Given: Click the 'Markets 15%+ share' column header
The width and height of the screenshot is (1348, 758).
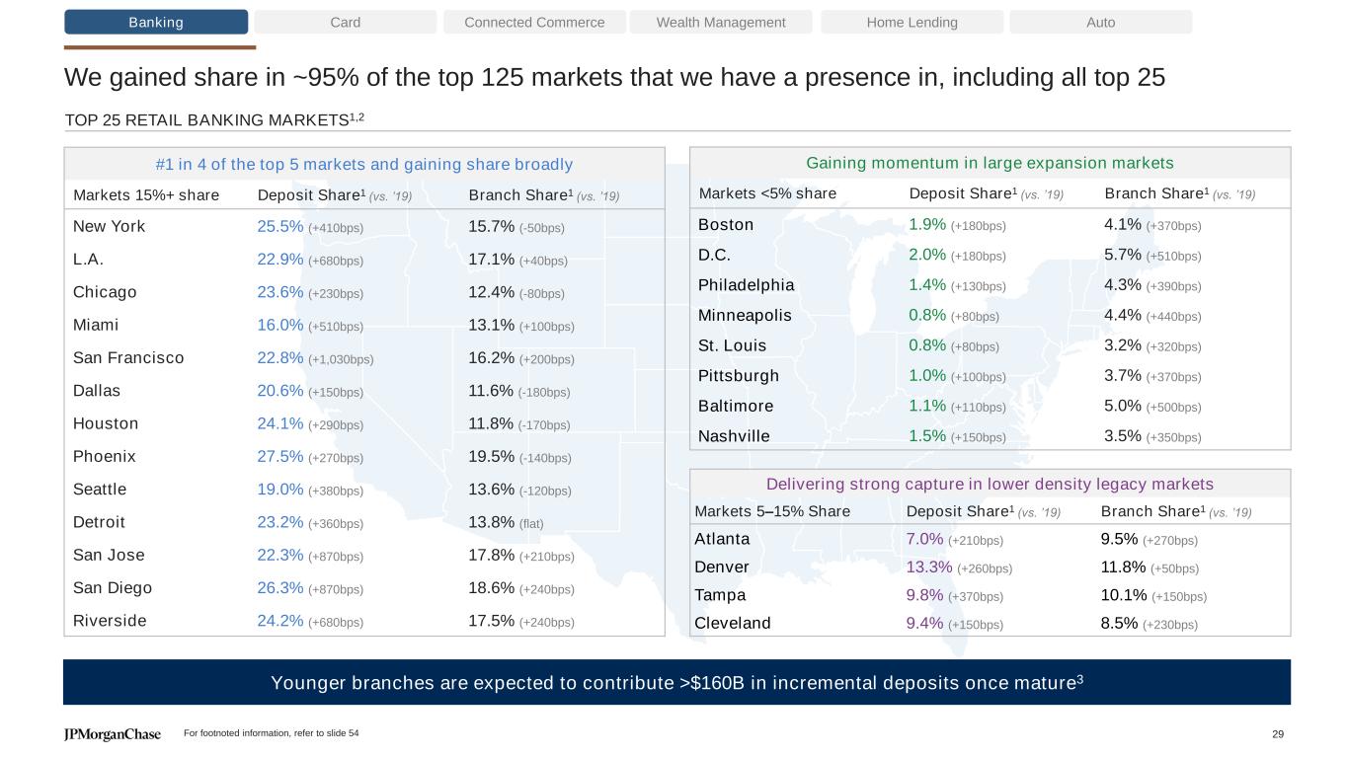Looking at the screenshot, I should [146, 195].
